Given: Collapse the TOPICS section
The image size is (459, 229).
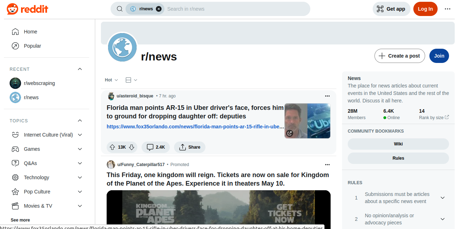Looking at the screenshot, I should [80, 121].
